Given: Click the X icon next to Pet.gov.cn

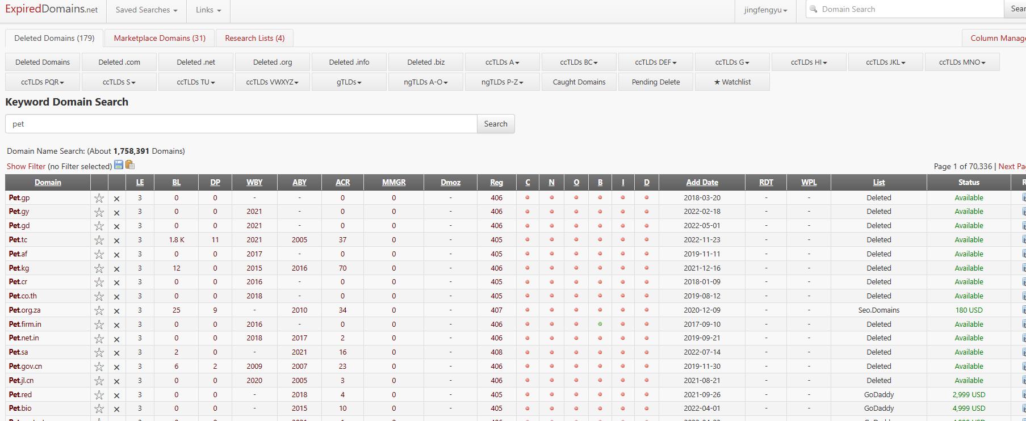Looking at the screenshot, I should (x=116, y=367).
